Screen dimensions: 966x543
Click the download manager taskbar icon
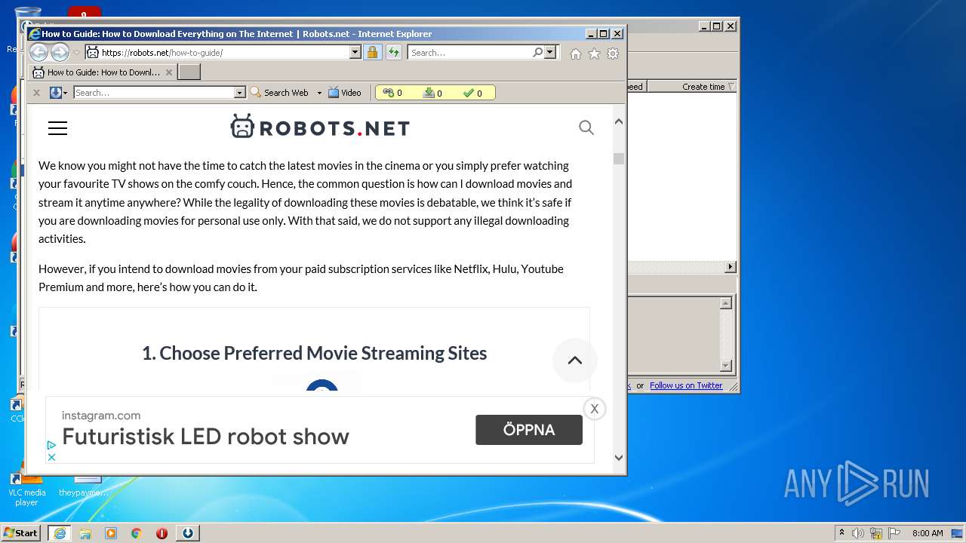tap(188, 533)
